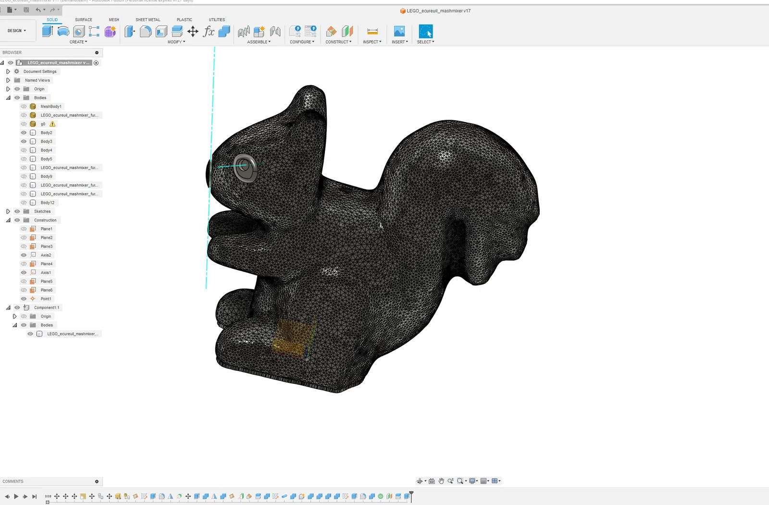Screen dimensions: 769x505
Task: Toggle visibility of Axis2
Action: tap(24, 255)
